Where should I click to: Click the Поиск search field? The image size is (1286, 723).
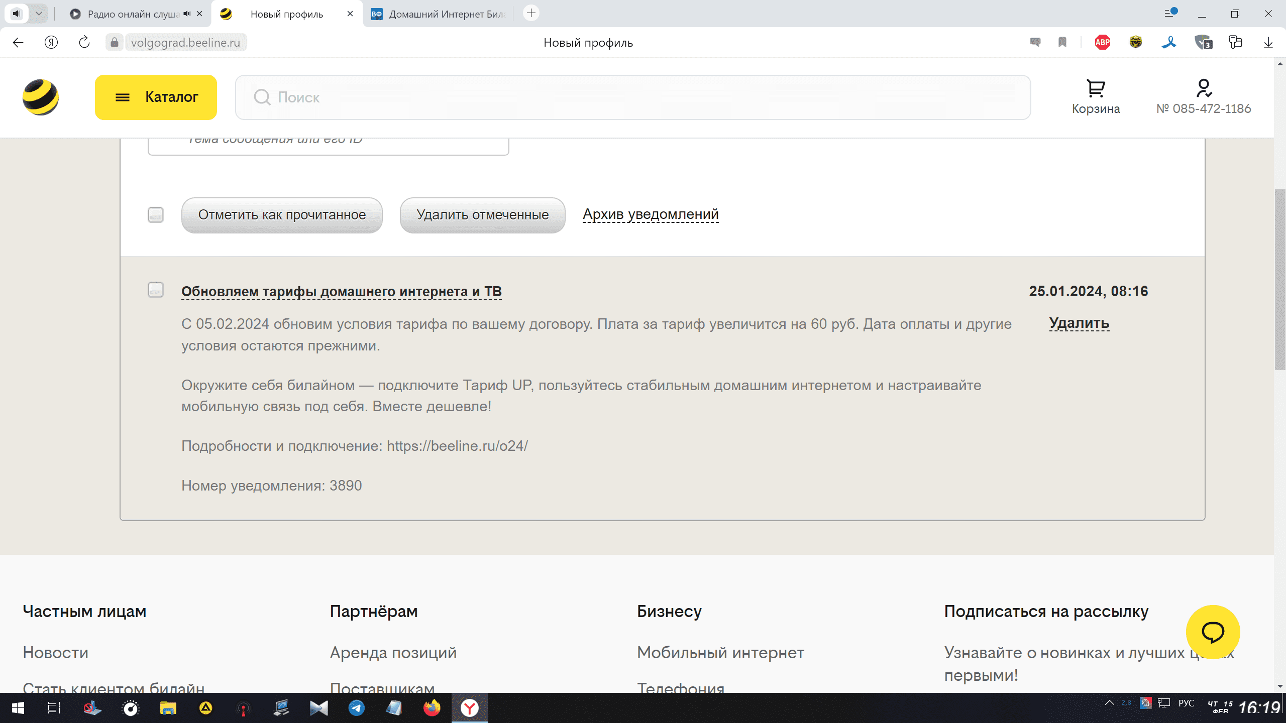pyautogui.click(x=633, y=97)
